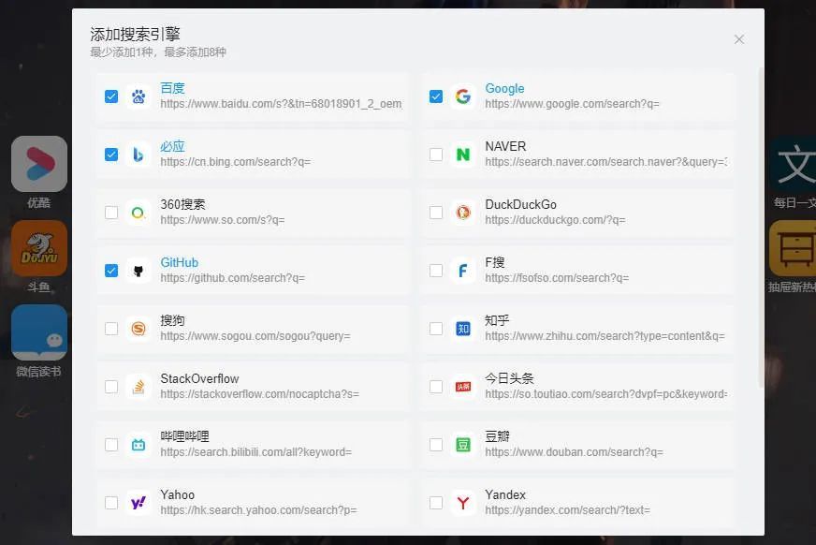This screenshot has width=816, height=545.
Task: Uncheck the 必应 search engine
Action: pyautogui.click(x=111, y=155)
